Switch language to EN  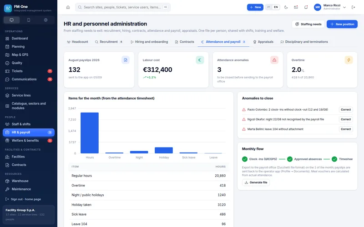(276, 7)
